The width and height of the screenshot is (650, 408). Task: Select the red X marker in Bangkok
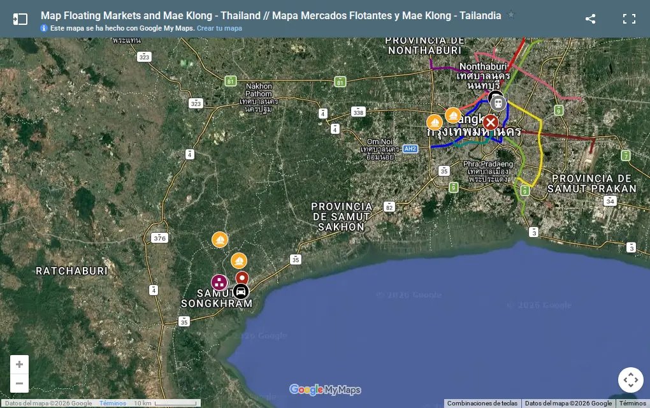(491, 122)
